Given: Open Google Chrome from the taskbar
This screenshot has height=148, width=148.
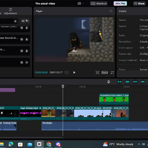Looking at the screenshot, I should [x=49, y=144].
